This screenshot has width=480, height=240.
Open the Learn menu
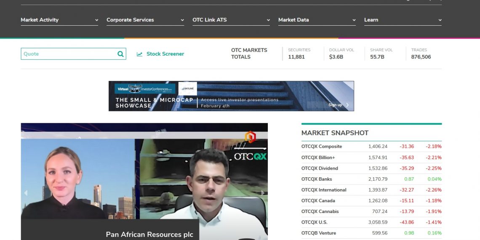coord(403,20)
